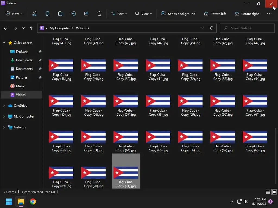Open volume speaker tray icon
The height and width of the screenshot is (208, 278).
246,201
